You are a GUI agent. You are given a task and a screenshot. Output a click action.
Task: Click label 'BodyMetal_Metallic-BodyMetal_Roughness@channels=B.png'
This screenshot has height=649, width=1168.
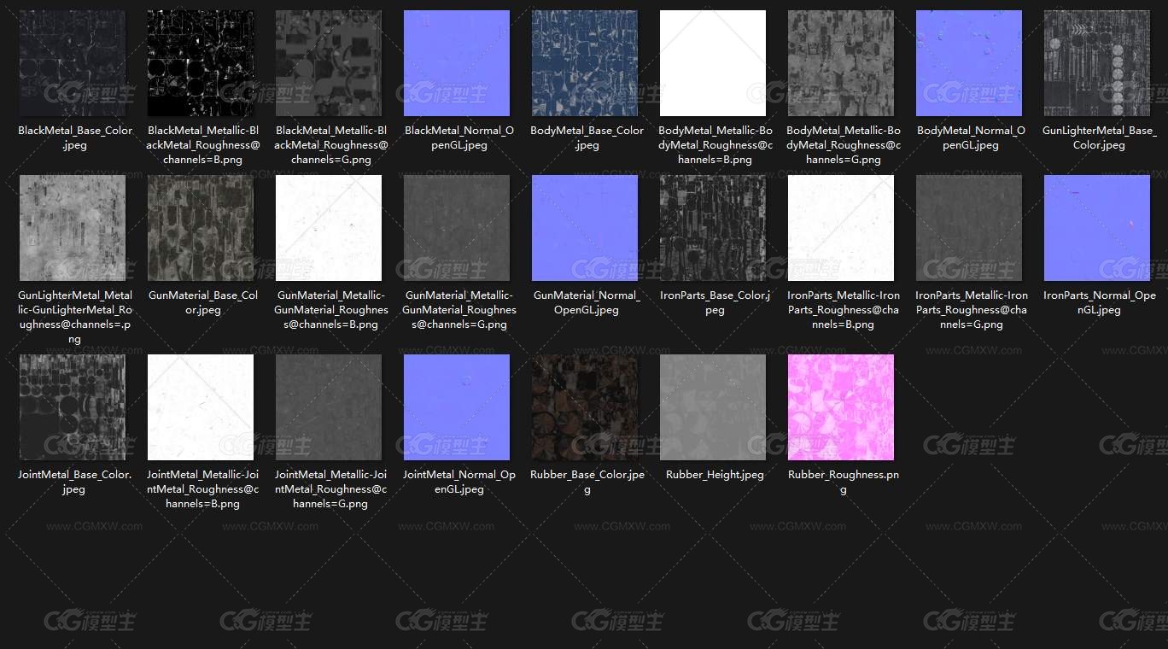point(715,145)
